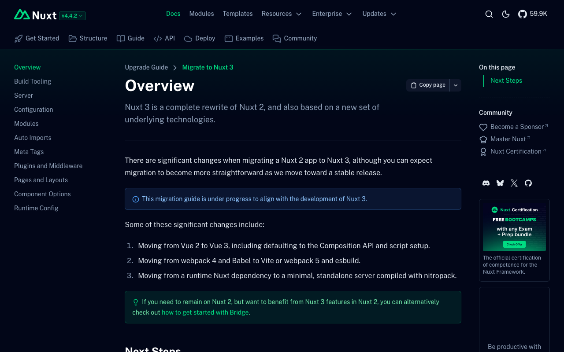
Task: Open the Discord community icon
Action: pyautogui.click(x=486, y=183)
